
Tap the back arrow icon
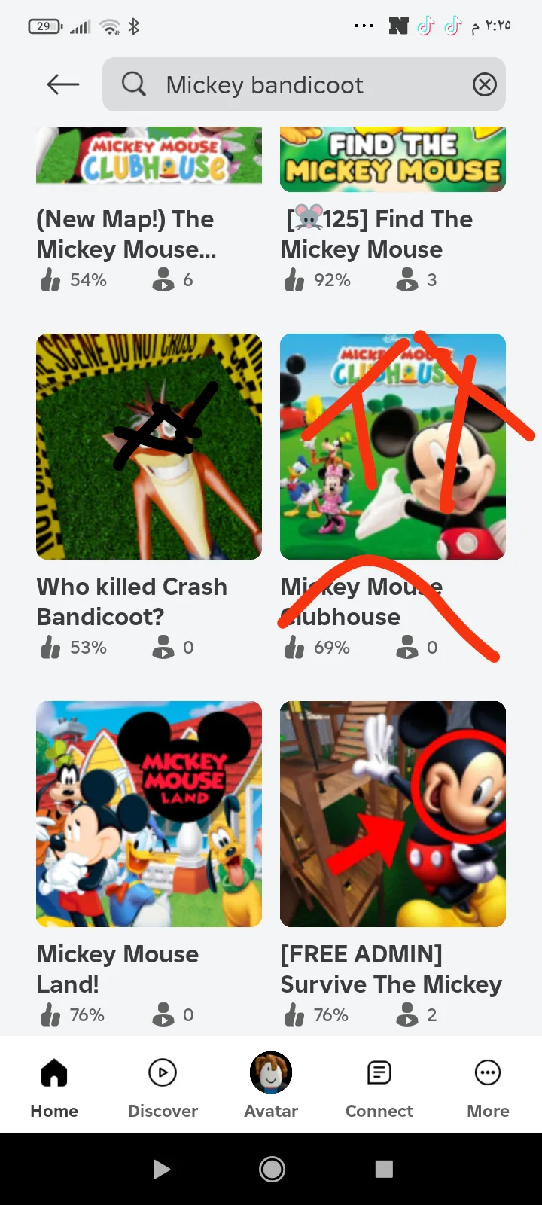point(63,84)
